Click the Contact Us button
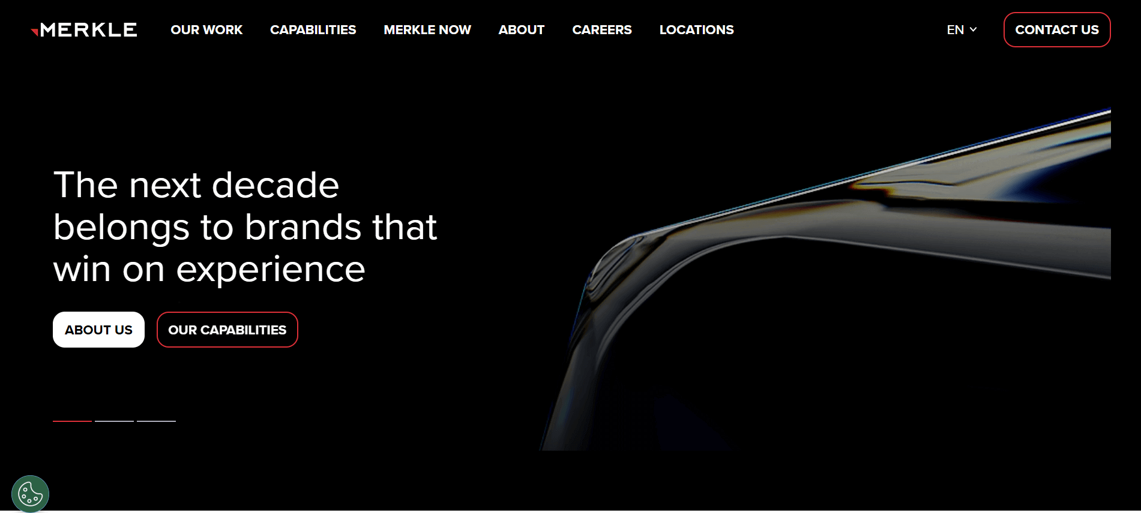 pyautogui.click(x=1057, y=30)
